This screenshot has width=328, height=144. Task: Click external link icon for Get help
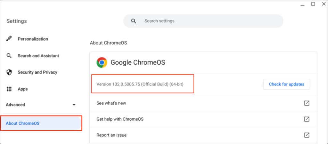(x=307, y=119)
